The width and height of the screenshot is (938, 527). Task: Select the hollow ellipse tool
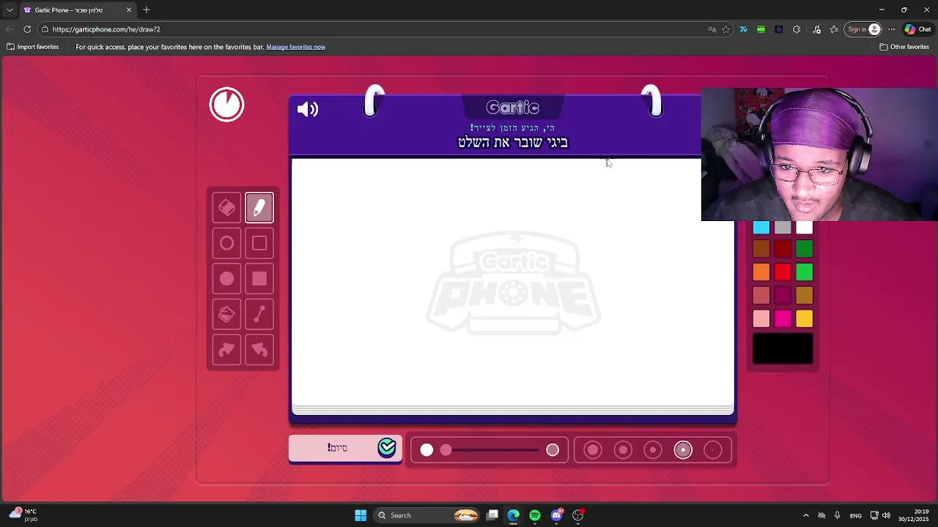[226, 243]
